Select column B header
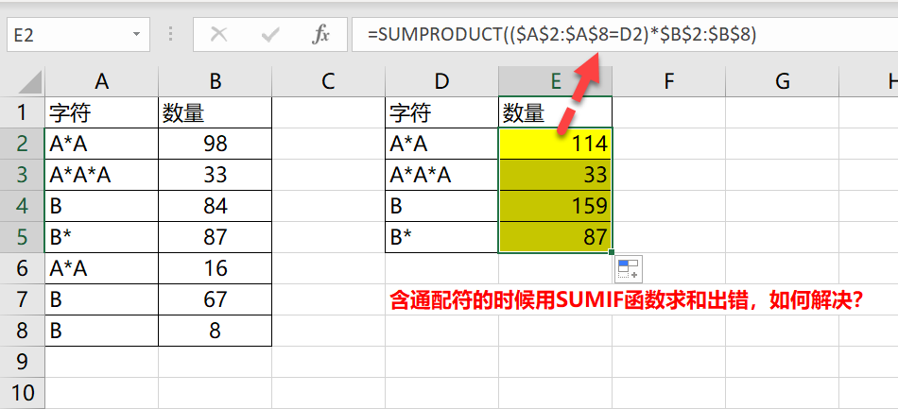This screenshot has height=409, width=898. coord(215,82)
